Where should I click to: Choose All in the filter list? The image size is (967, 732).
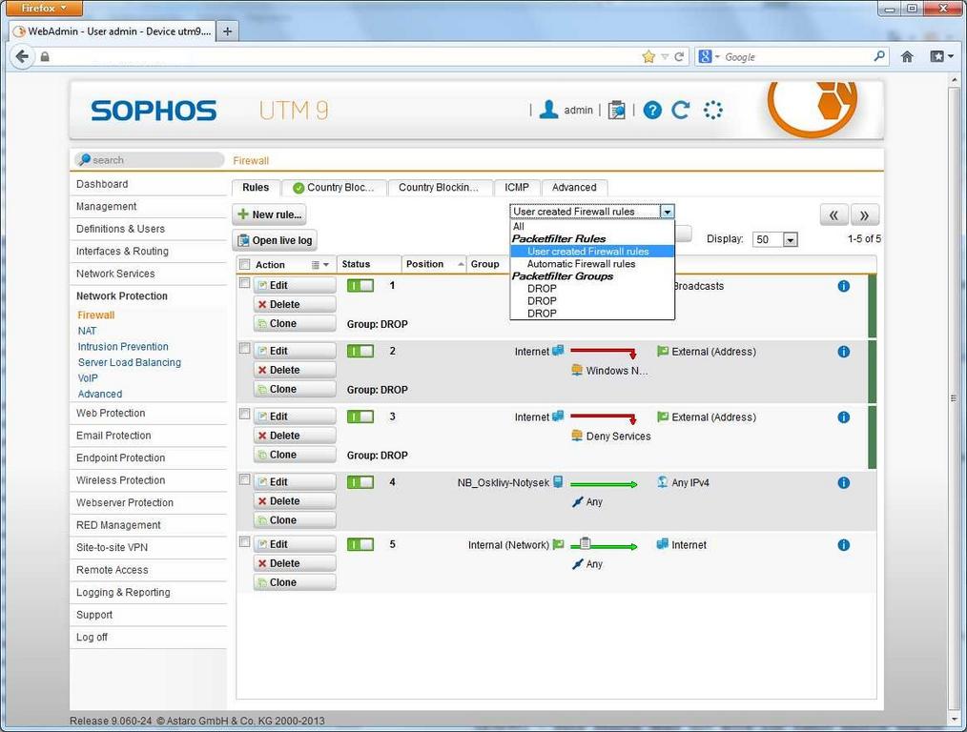point(519,226)
